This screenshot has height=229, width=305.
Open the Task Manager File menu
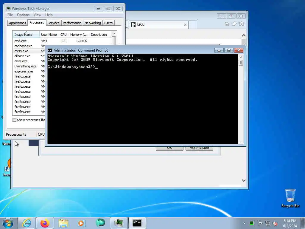10,15
